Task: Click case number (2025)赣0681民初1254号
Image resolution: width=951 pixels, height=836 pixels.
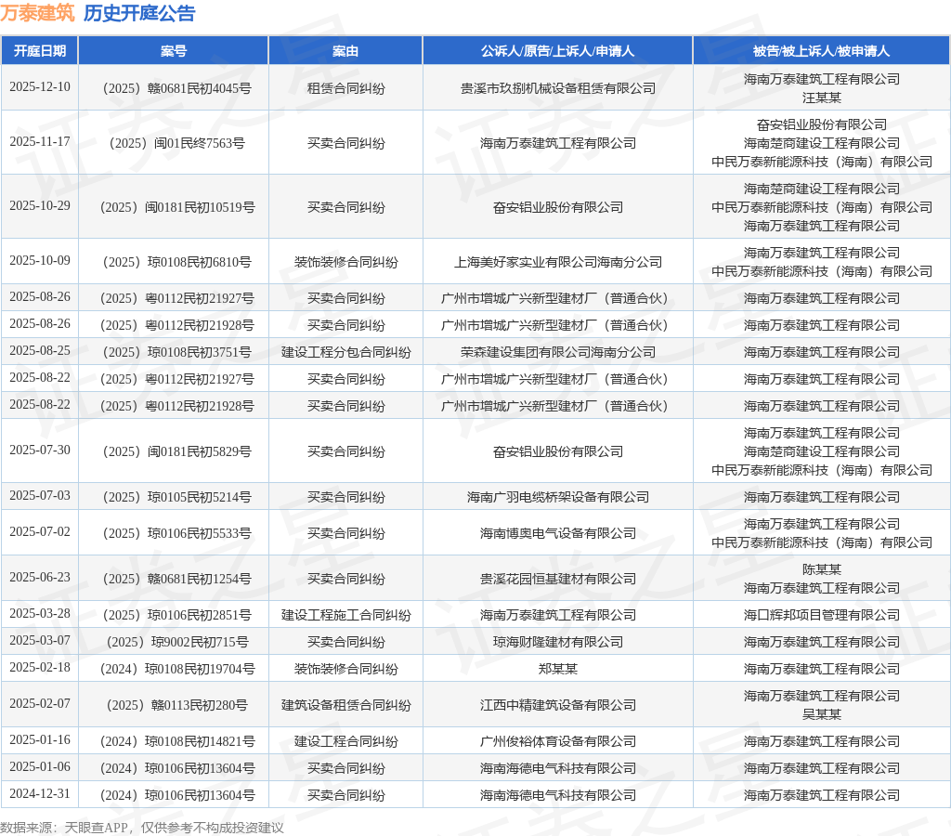Action: [176, 579]
